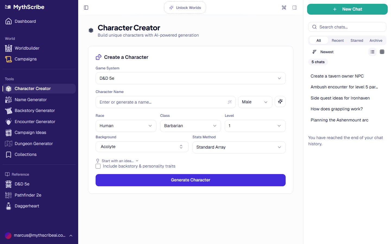Toggle the left sidebar collapsed

pyautogui.click(x=86, y=7)
